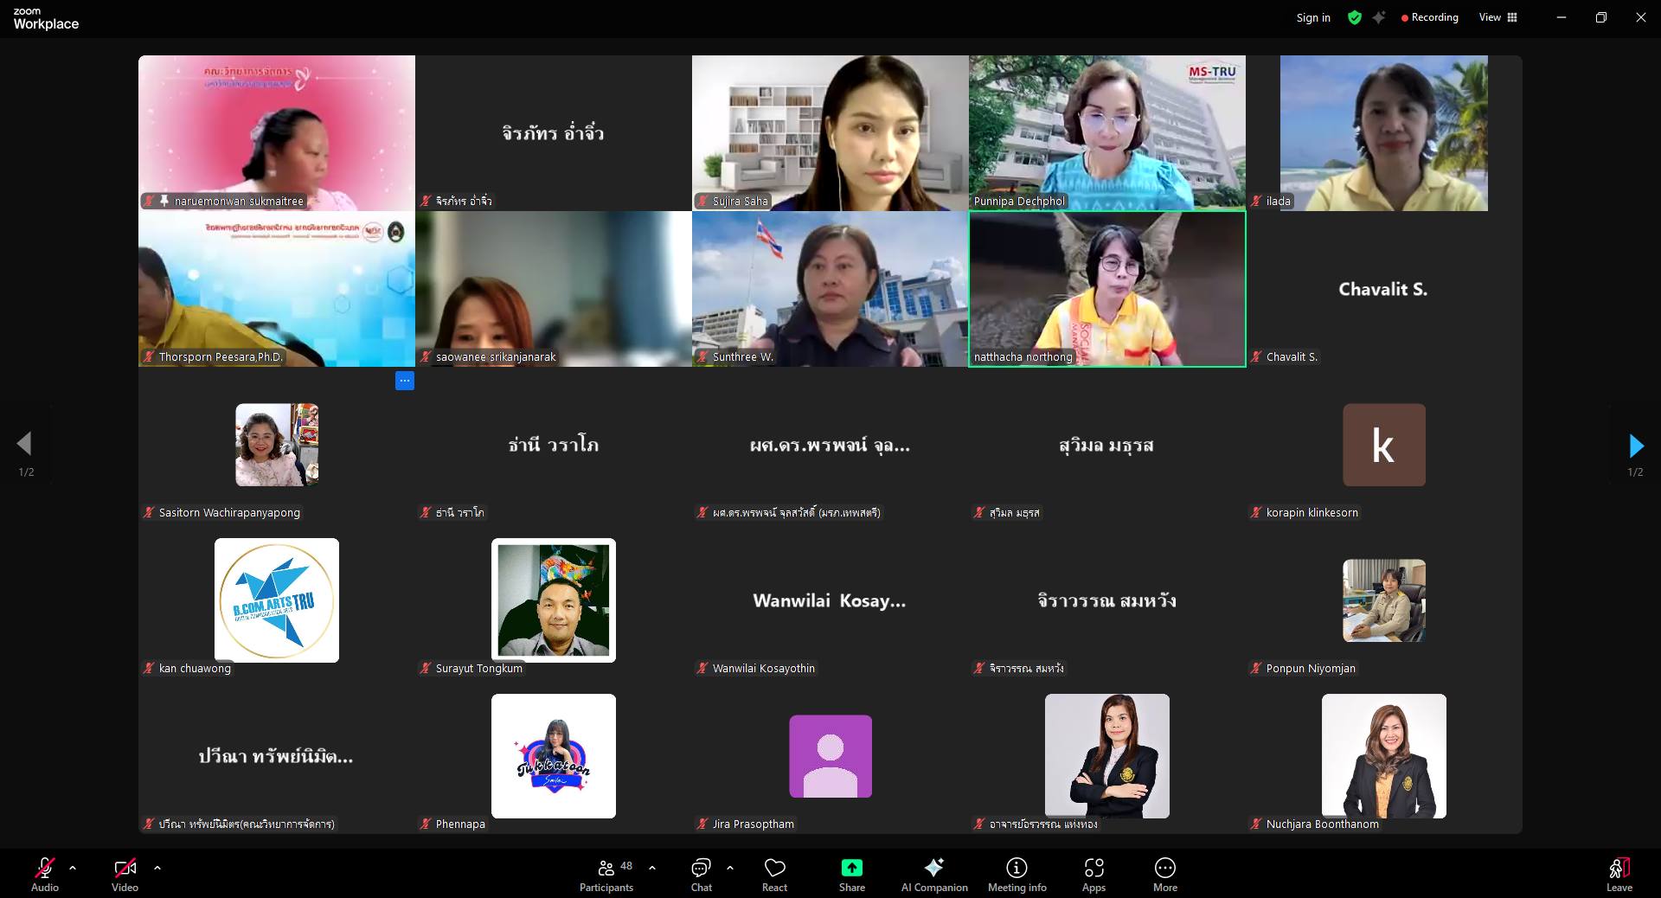Screen dimensions: 1661x898
Task: Click the green encryption shield icon
Action: click(1355, 17)
